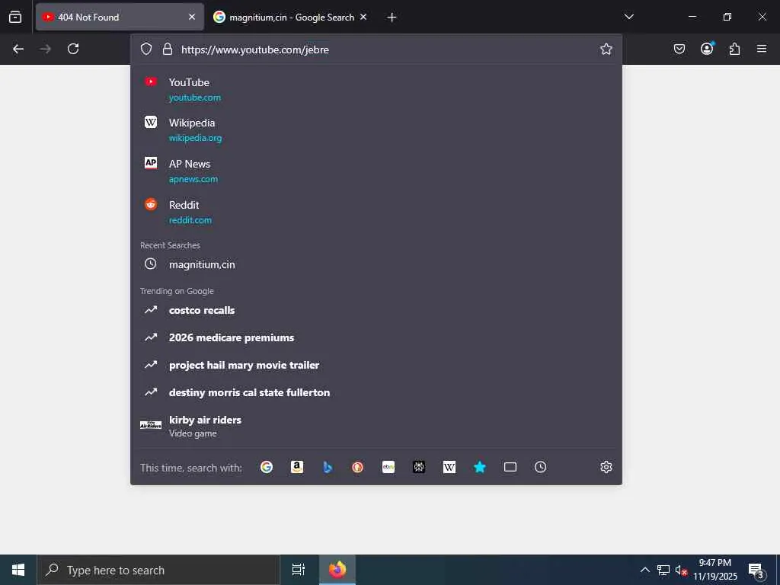
Task: Search this time with eBay
Action: click(388, 467)
